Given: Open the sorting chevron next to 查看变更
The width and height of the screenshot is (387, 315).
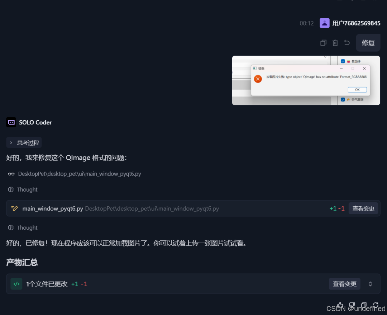Looking at the screenshot, I should click(x=371, y=284).
